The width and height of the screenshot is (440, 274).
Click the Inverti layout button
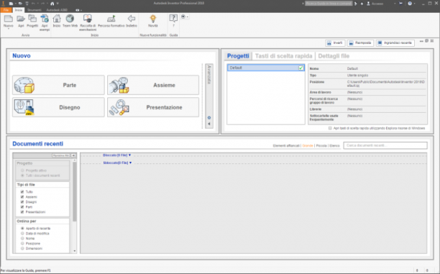click(335, 43)
